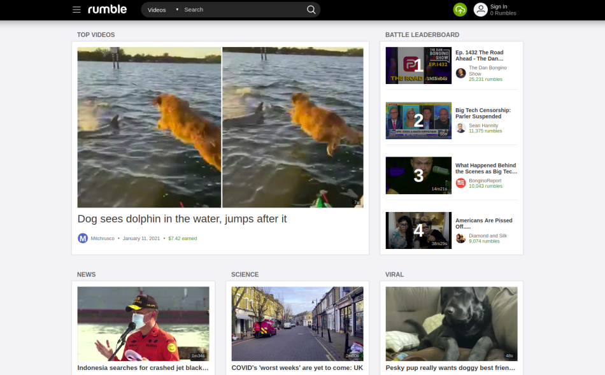This screenshot has width=605, height=375.
Task: Click Diamond and Silk's channel avatar
Action: [460, 237]
